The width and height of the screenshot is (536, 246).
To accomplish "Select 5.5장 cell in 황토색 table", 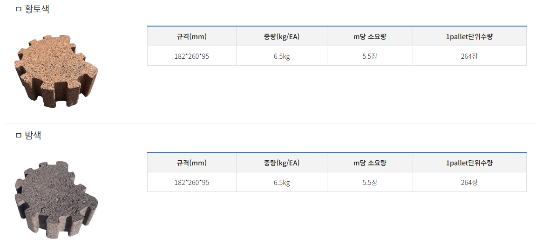I will click(x=370, y=56).
